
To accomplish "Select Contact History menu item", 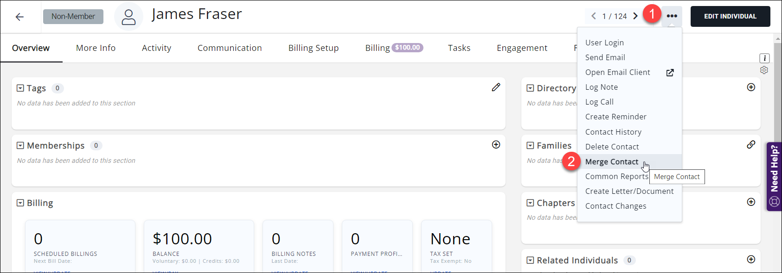I will click(629, 132).
